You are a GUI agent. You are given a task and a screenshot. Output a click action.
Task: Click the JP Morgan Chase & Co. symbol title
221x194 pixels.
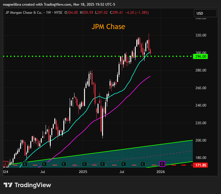(x=24, y=13)
